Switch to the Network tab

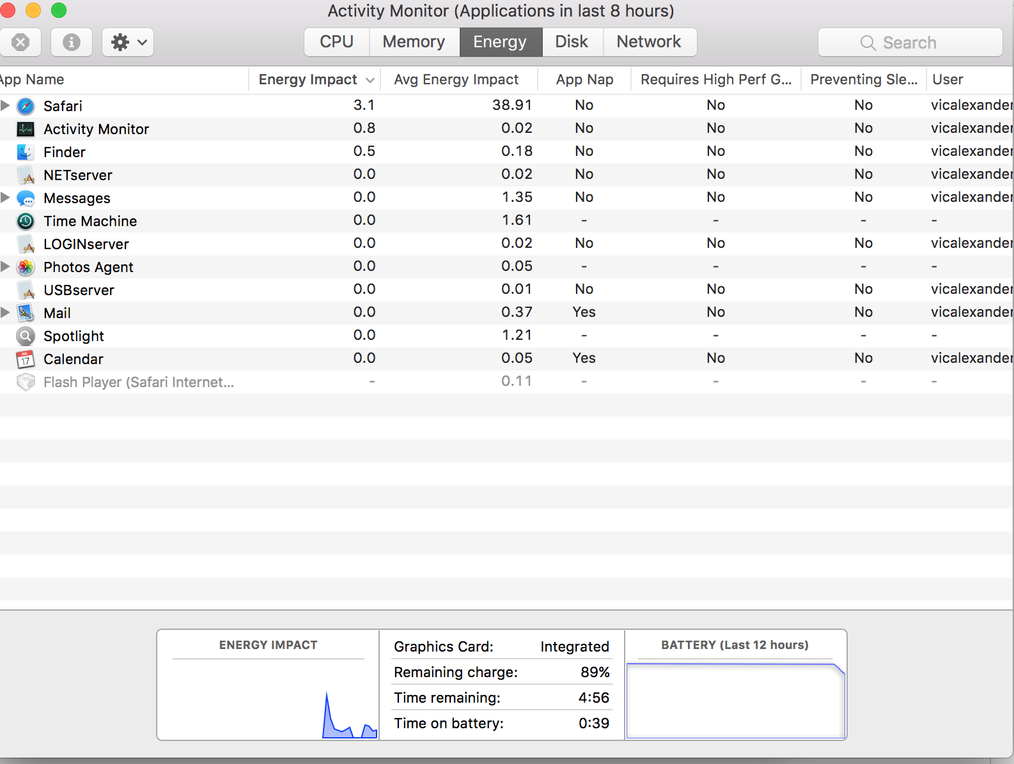(650, 42)
